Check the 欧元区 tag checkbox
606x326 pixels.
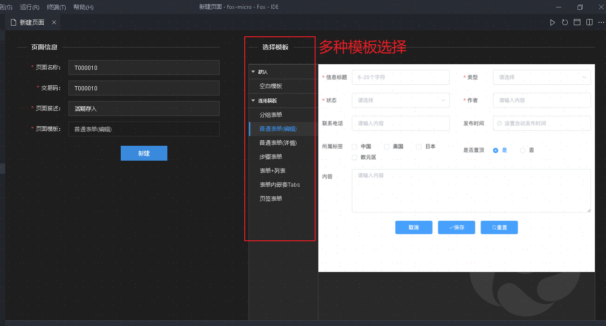[355, 157]
